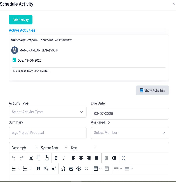Toggle italic formatting

coord(64,158)
